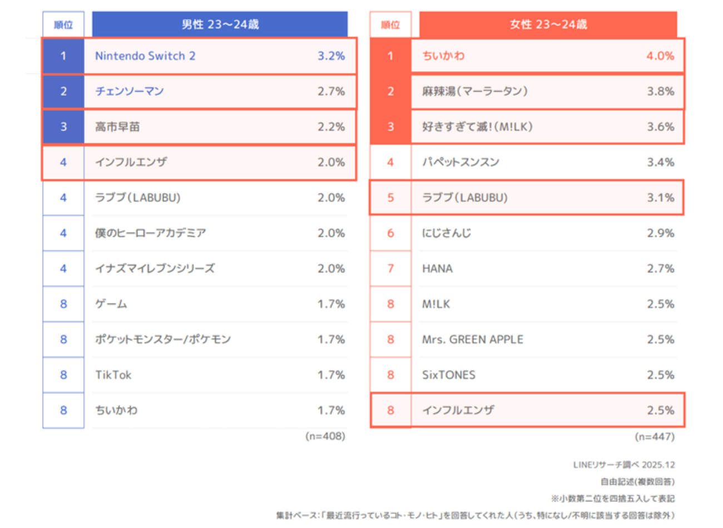Click the red rank 3 cell
Image resolution: width=723 pixels, height=528 pixels.
pyautogui.click(x=390, y=127)
